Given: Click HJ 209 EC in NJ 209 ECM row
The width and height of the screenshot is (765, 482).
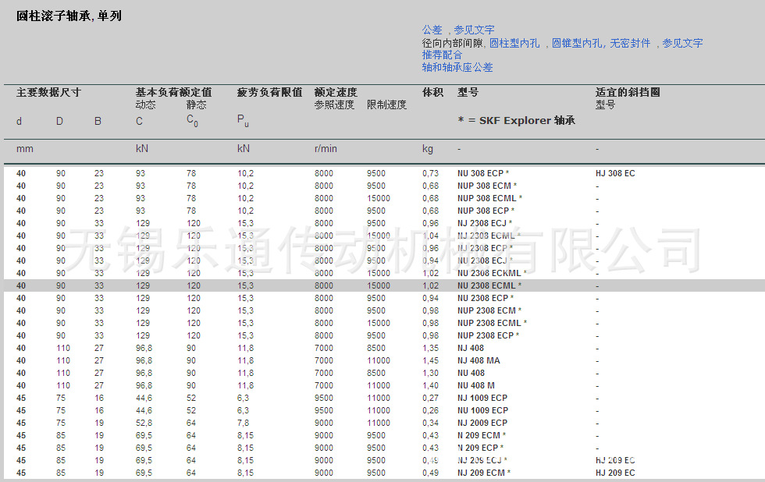Looking at the screenshot, I should (615, 473).
